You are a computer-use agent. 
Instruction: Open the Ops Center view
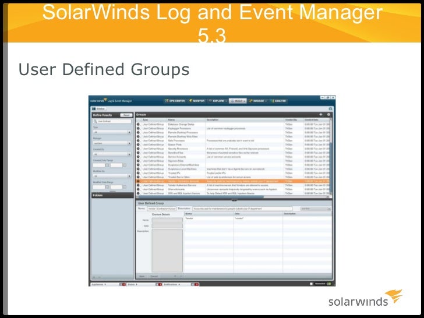click(175, 101)
